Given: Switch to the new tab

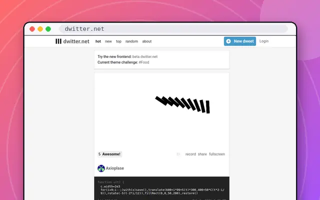Looking at the screenshot, I should [x=108, y=41].
